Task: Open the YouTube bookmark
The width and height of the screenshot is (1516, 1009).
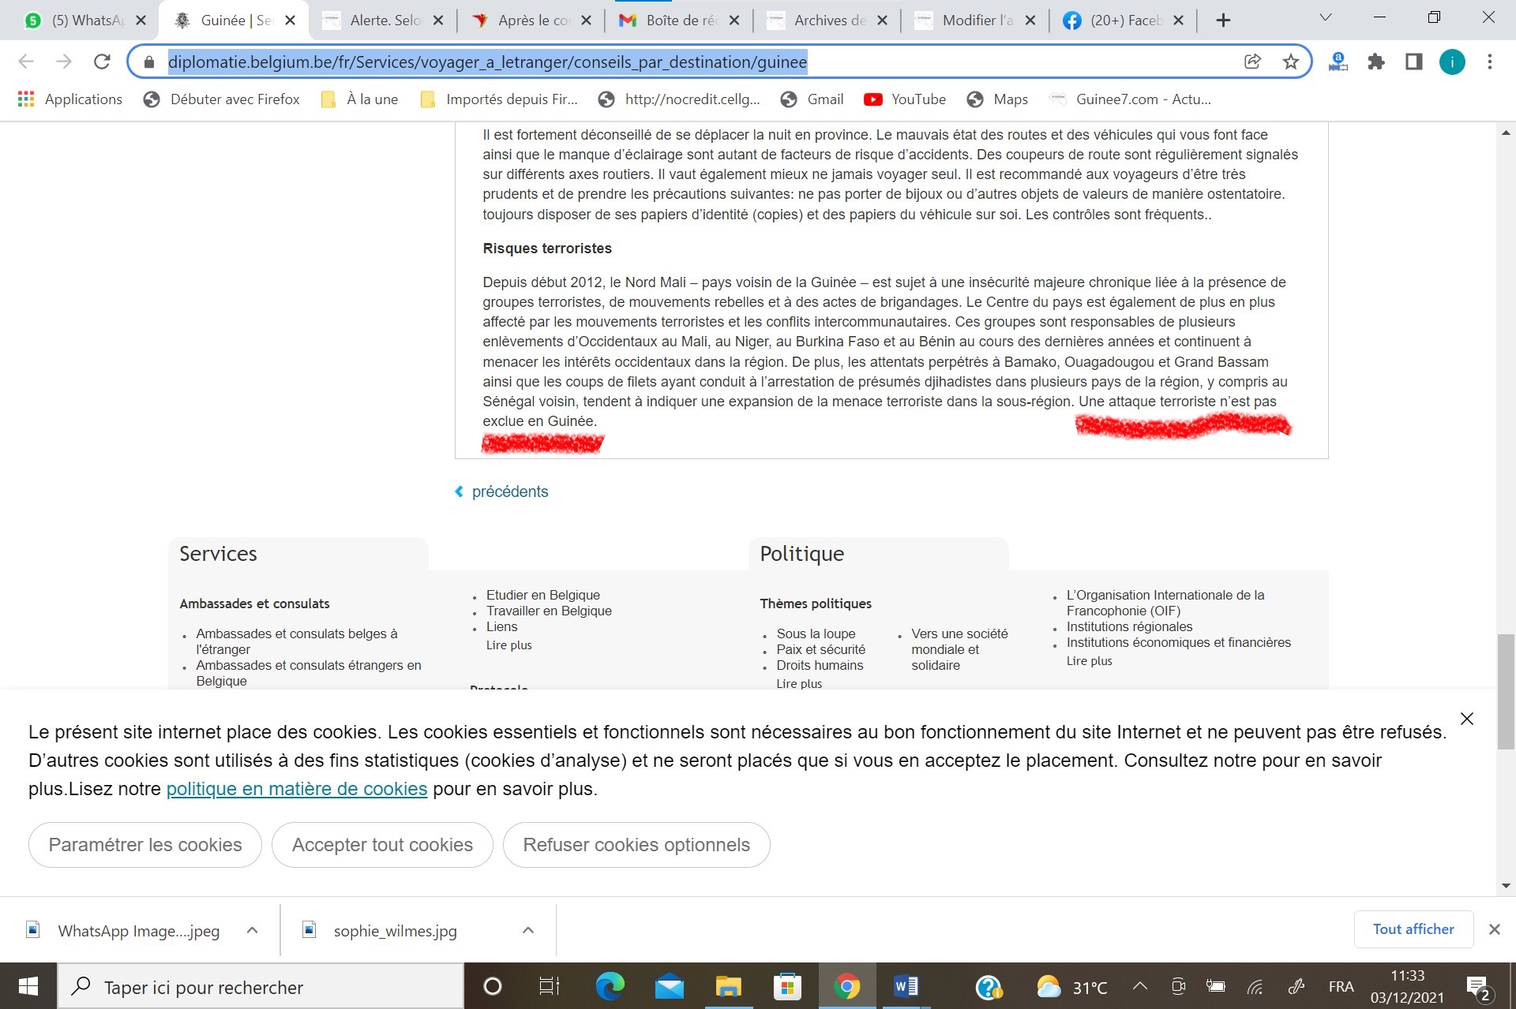Action: pos(905,99)
